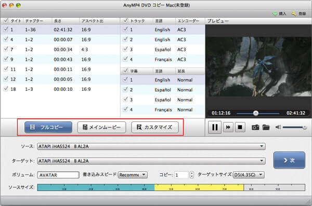Click the register (登録) key icon
Image resolution: width=312 pixels, height=206 pixels.
[294, 13]
